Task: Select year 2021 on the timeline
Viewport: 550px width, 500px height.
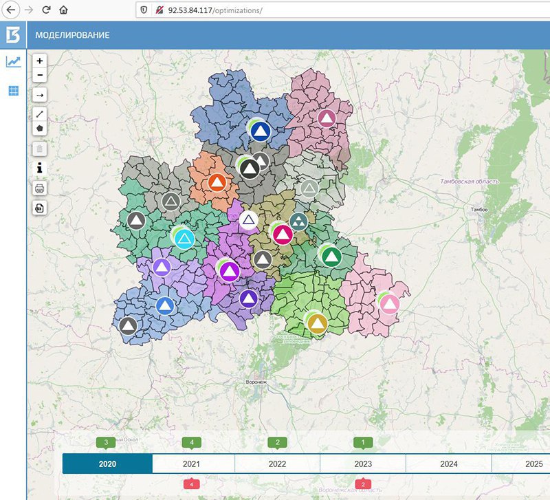Action: tap(192, 464)
